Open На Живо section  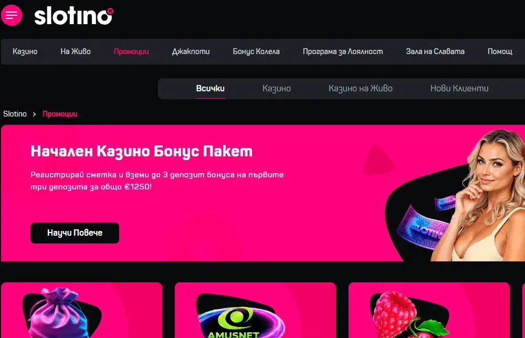[76, 51]
